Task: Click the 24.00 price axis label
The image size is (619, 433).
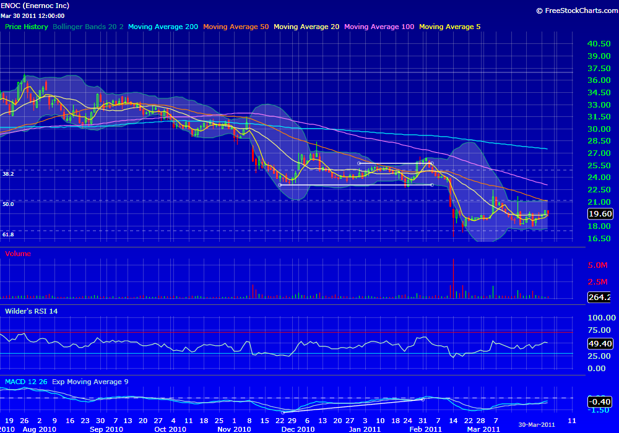Action: click(x=599, y=178)
